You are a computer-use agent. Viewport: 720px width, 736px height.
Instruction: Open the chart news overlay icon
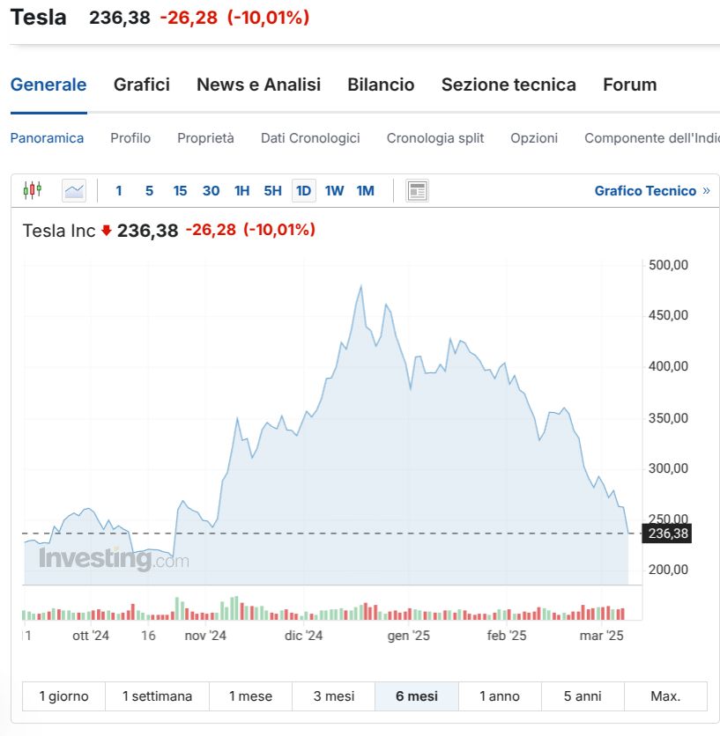pos(417,190)
